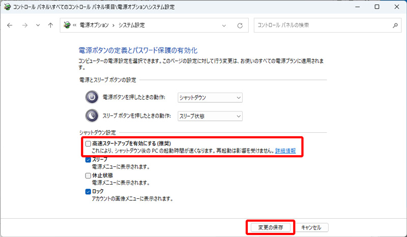Uncheck the スリープ checkbox
This screenshot has width=407, height=237.
(x=89, y=160)
